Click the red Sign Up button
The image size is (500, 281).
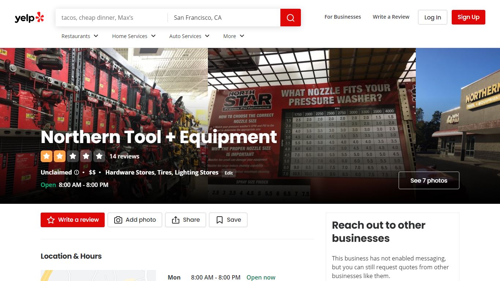pyautogui.click(x=469, y=17)
